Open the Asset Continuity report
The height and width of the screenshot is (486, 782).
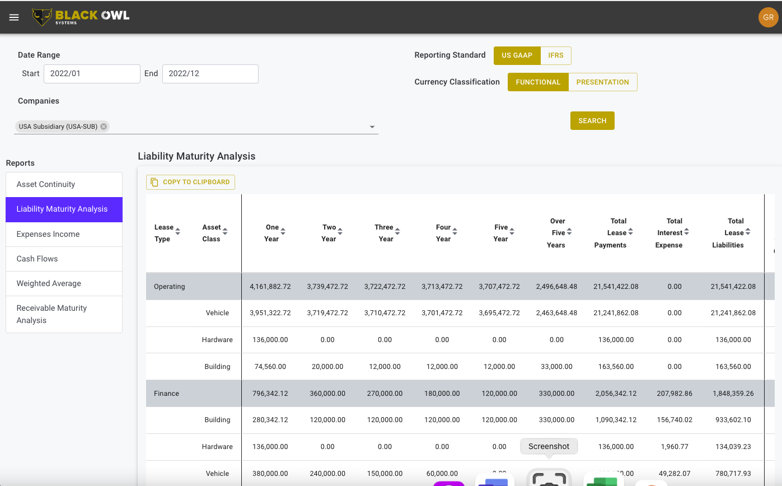64,184
